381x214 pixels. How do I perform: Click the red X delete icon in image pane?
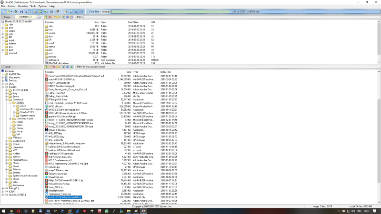[x=50, y=17]
